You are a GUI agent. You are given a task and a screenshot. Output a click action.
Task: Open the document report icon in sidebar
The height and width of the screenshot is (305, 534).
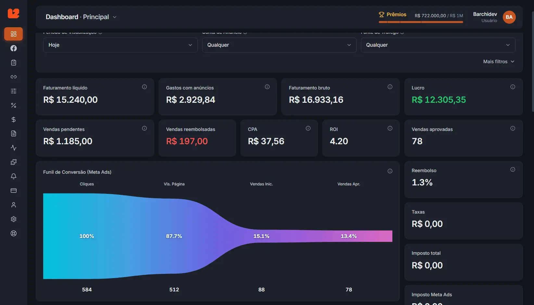tap(13, 134)
